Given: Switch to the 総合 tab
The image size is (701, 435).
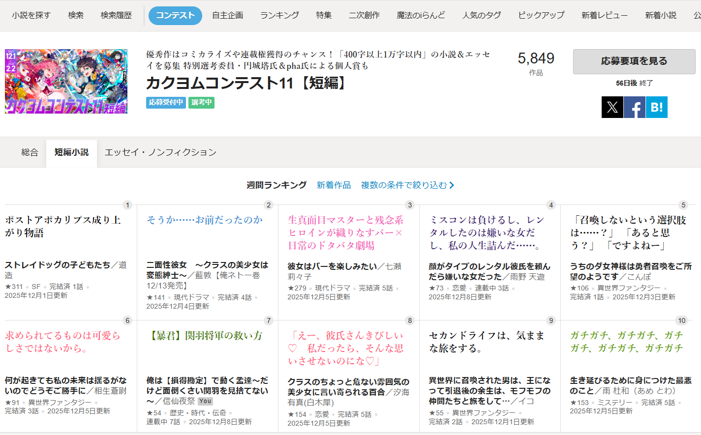Looking at the screenshot, I should (x=30, y=152).
